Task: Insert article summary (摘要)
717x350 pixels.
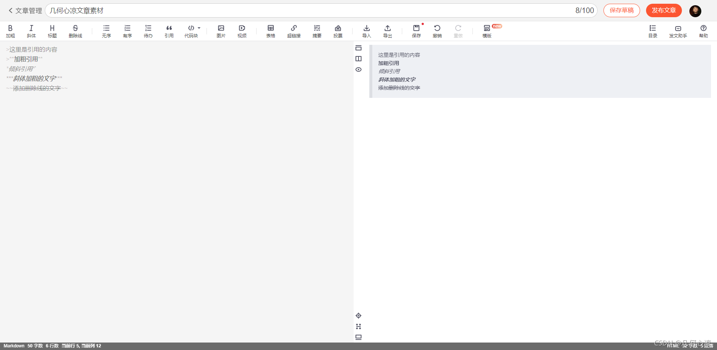Action: tap(317, 31)
